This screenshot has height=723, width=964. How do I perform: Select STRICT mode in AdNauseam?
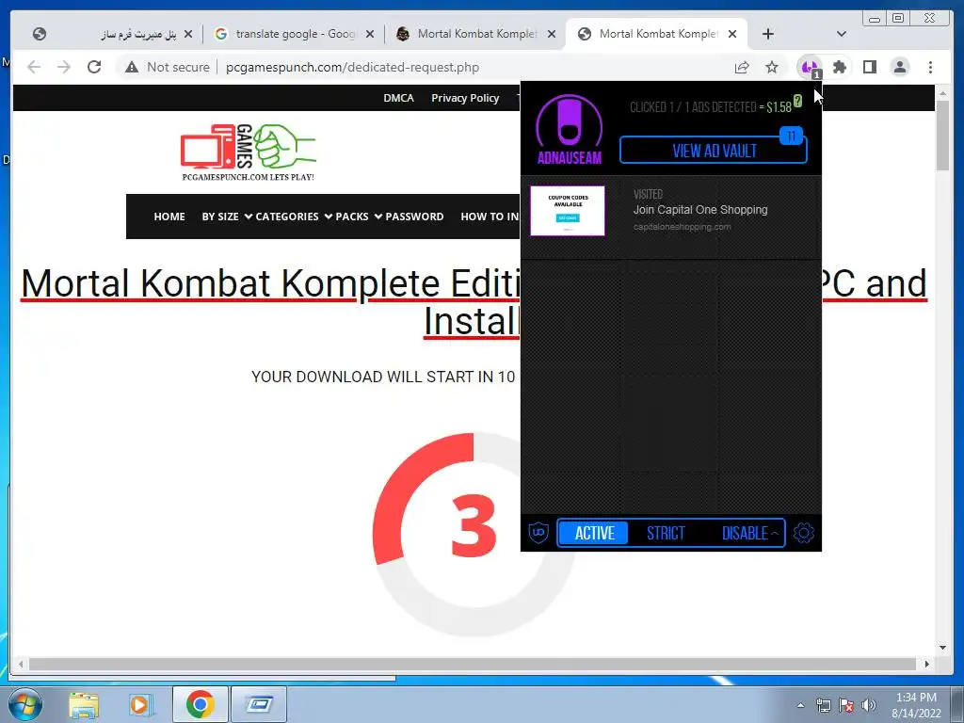click(x=666, y=533)
